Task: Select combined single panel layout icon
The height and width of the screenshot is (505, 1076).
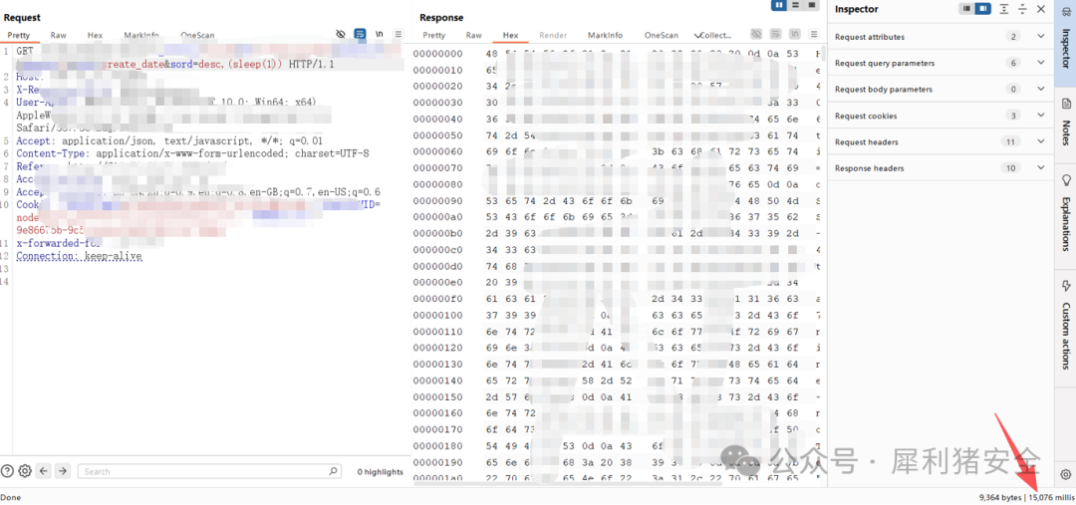Action: pyautogui.click(x=813, y=5)
